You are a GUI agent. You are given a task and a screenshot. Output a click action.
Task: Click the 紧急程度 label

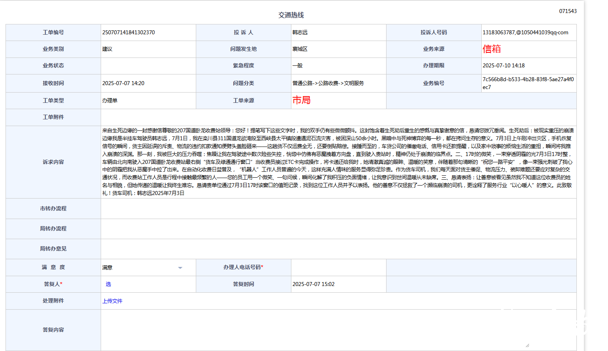point(243,65)
